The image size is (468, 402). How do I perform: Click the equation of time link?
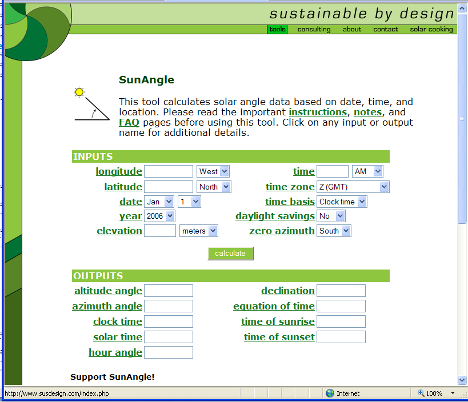pyautogui.click(x=274, y=306)
